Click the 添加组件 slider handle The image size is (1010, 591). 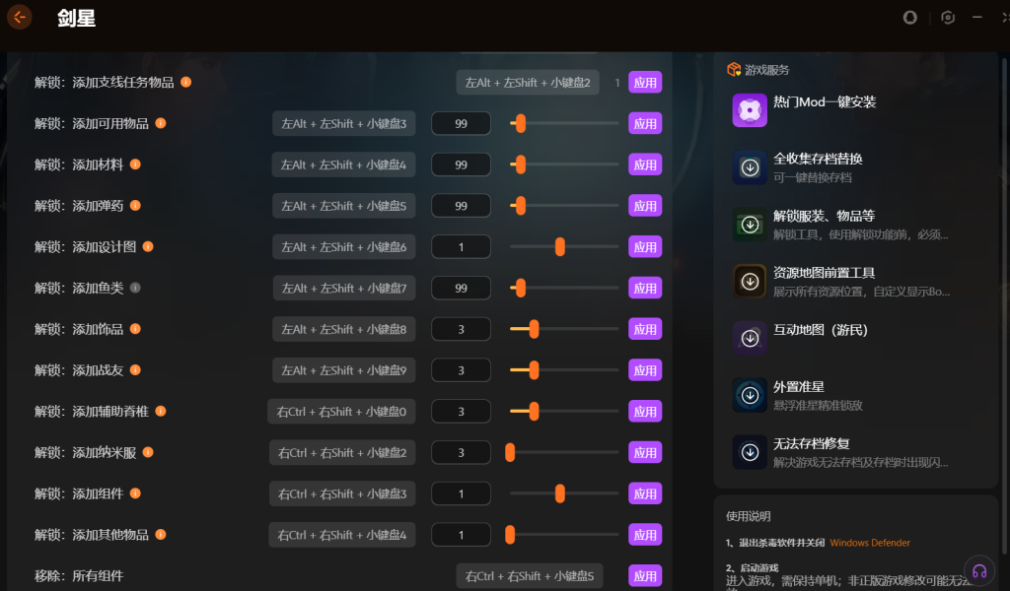coord(560,493)
